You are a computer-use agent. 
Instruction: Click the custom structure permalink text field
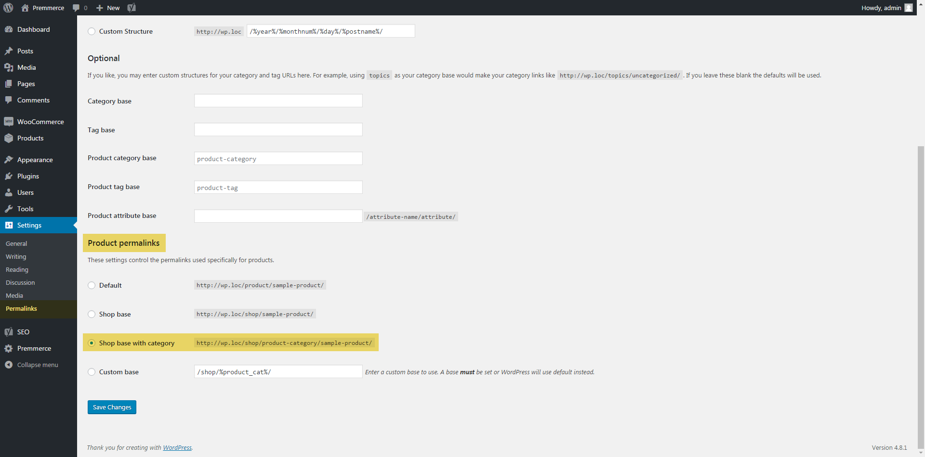point(330,31)
